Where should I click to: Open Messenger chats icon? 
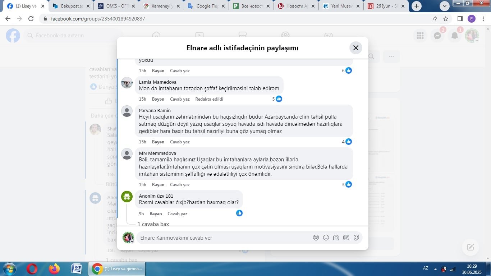click(437, 36)
